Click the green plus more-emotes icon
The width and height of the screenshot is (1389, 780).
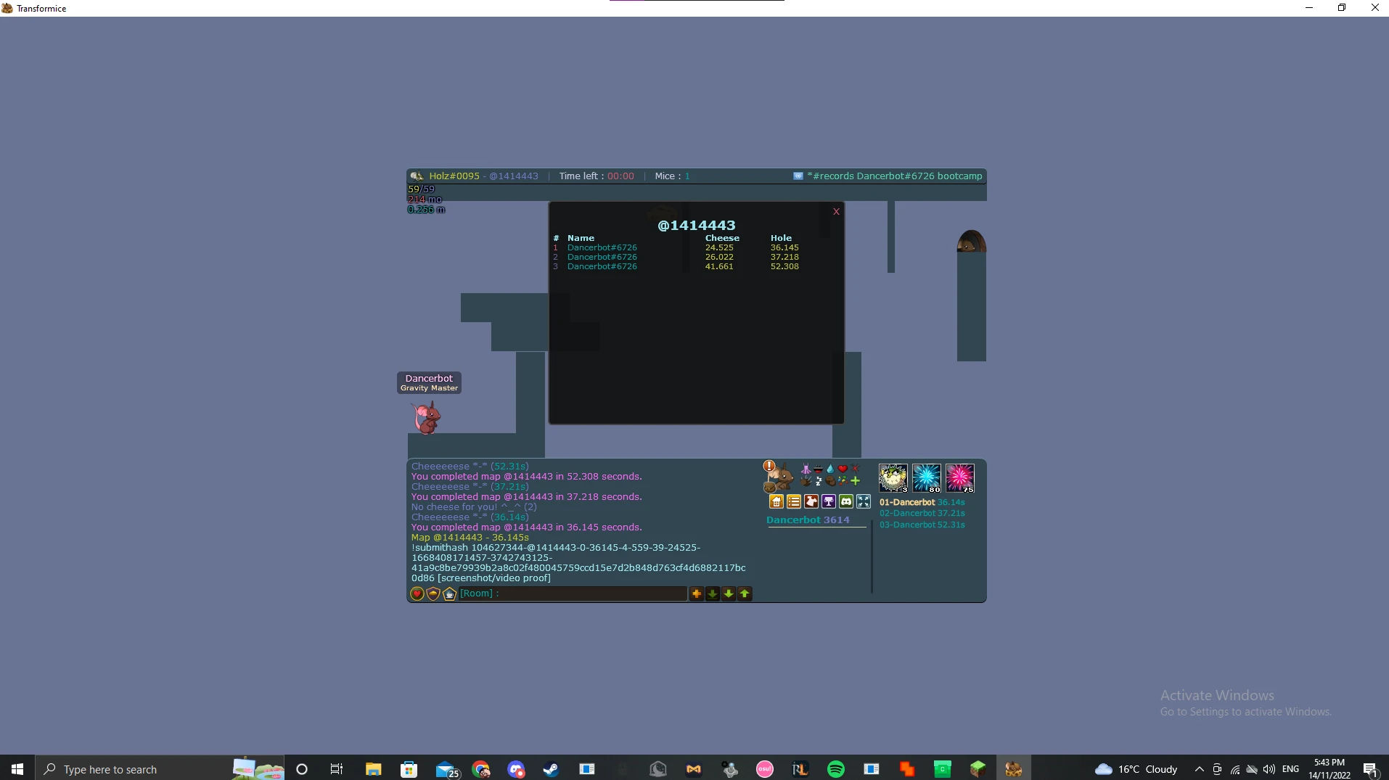pos(855,480)
